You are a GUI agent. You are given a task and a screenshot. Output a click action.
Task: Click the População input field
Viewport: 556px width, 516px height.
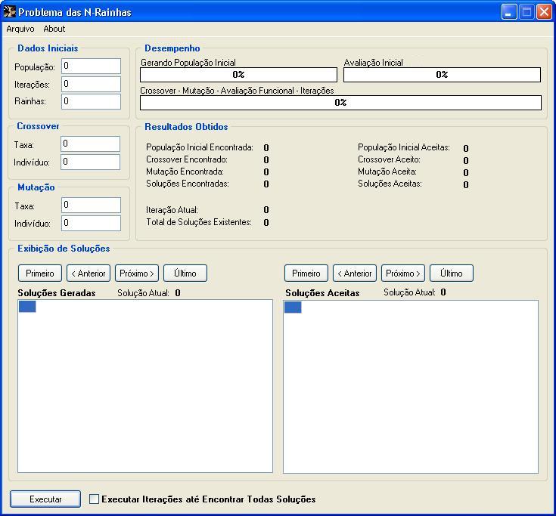[91, 66]
